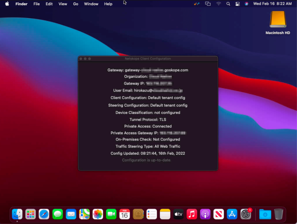Click 'Steering Configuration: Default tenant config'
This screenshot has width=297, height=224.
[148, 105]
